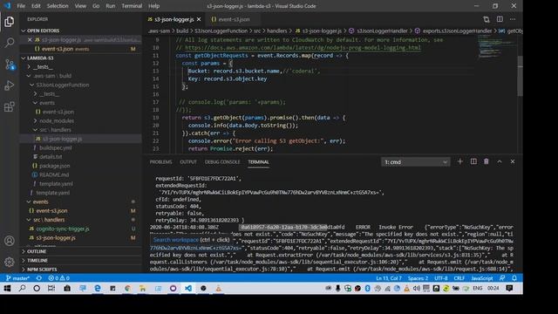Click Spaces: 2 indentation selector
This screenshot has width=558, height=314.
click(418, 278)
